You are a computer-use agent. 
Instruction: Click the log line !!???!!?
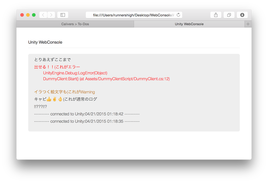[x=41, y=107]
